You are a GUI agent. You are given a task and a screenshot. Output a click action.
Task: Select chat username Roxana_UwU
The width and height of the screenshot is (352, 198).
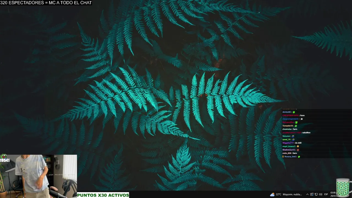pyautogui.click(x=290, y=157)
